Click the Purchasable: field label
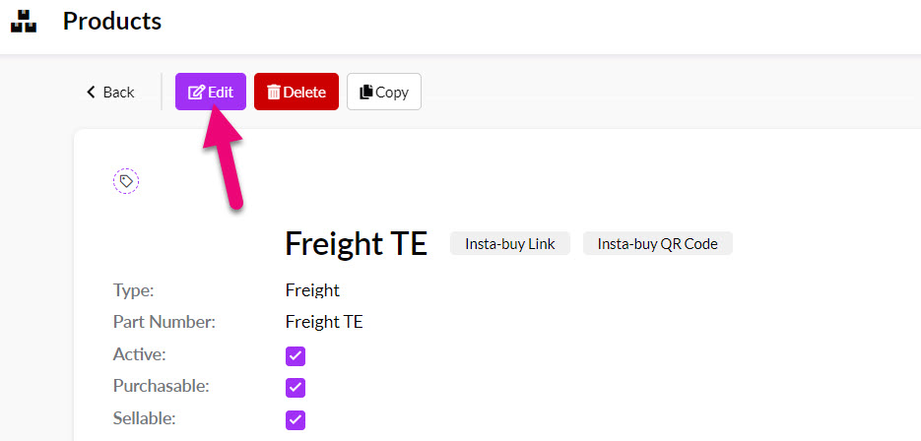Screen dimensions: 921x441 coord(162,387)
